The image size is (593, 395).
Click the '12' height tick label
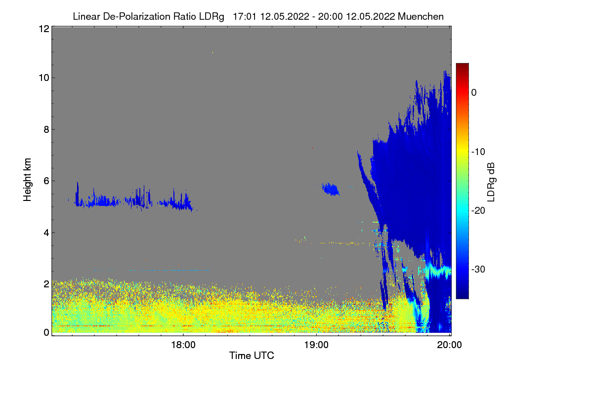(x=43, y=29)
